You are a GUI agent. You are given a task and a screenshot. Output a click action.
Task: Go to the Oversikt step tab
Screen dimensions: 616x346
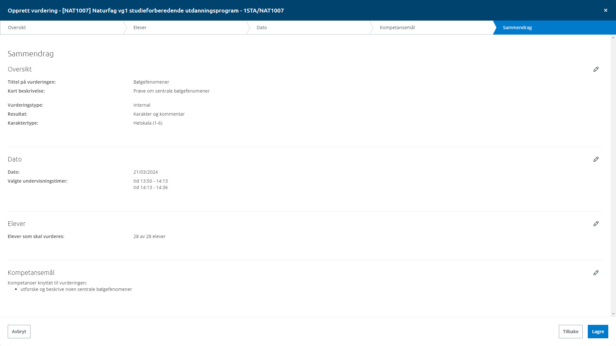tap(62, 28)
